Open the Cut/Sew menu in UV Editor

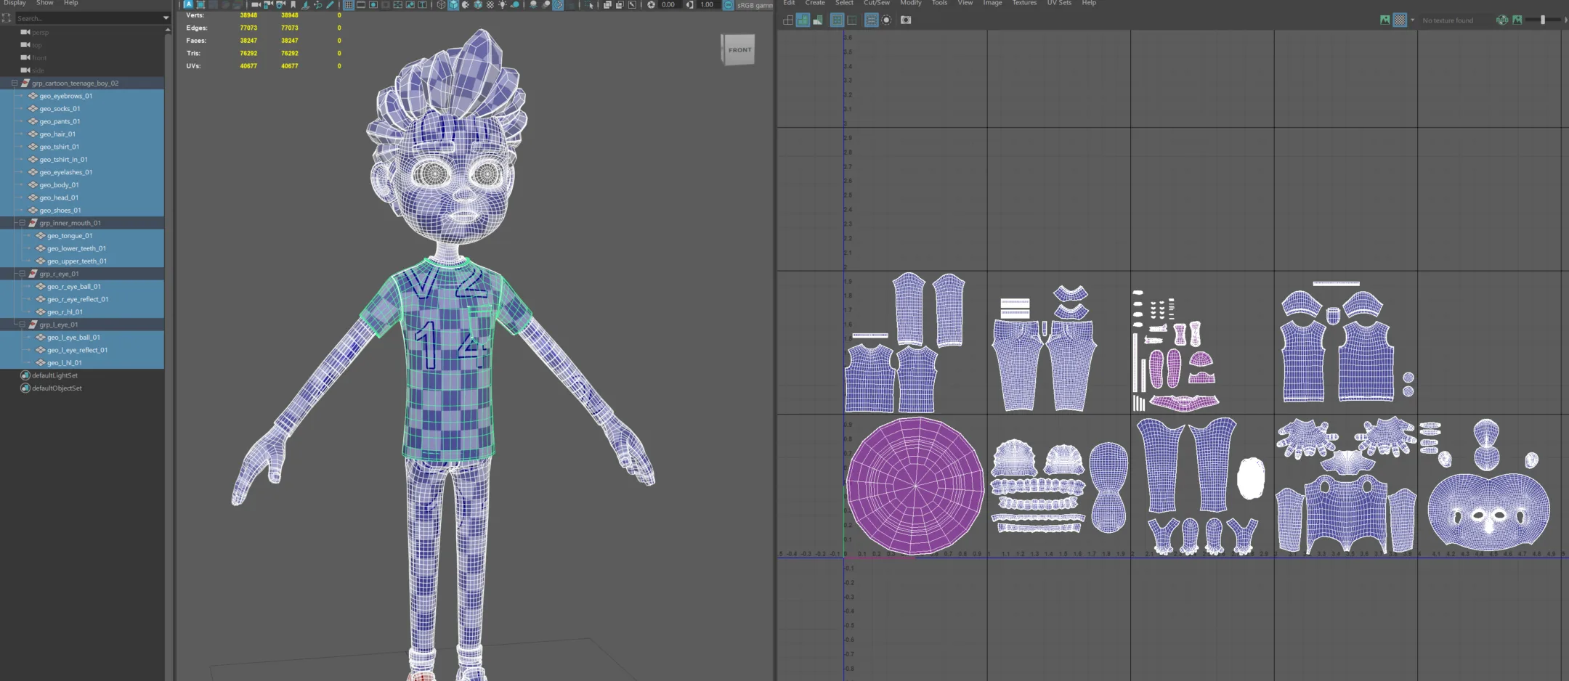tap(876, 3)
